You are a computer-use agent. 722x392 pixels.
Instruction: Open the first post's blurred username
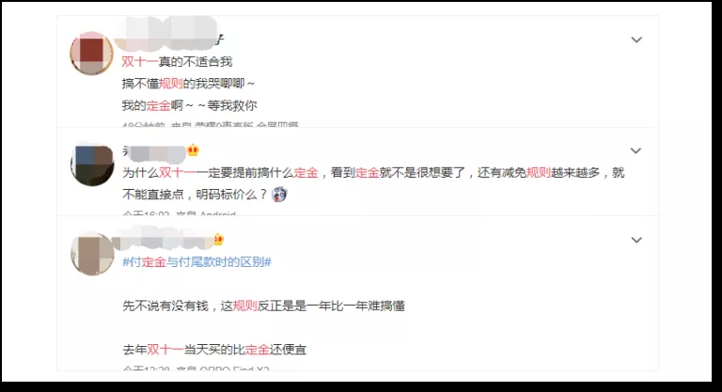[168, 34]
